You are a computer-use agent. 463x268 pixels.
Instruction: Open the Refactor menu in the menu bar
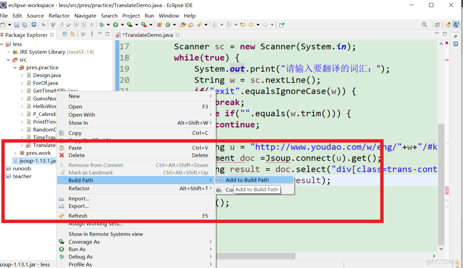pyautogui.click(x=59, y=16)
